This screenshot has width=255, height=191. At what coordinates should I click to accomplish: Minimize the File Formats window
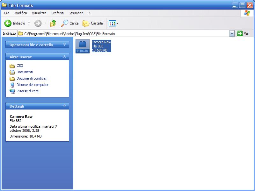pos(235,5)
